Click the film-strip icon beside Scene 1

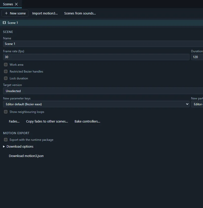coord(4,23)
